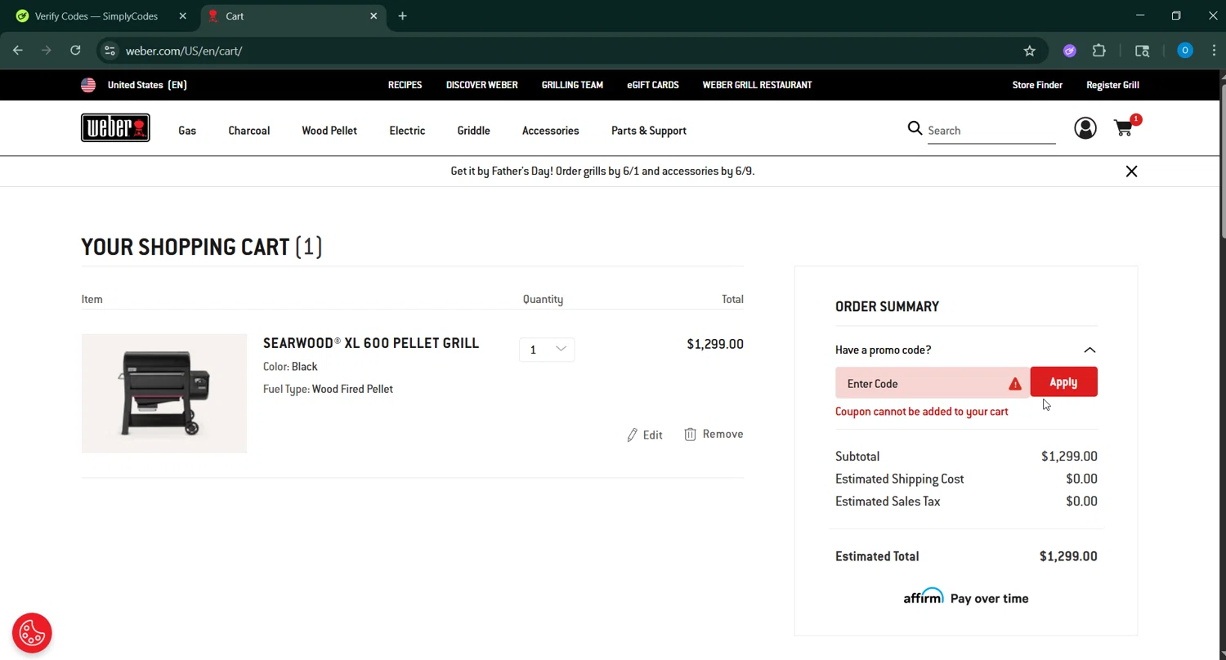The image size is (1226, 660).
Task: Open the shopping cart icon
Action: (x=1125, y=127)
